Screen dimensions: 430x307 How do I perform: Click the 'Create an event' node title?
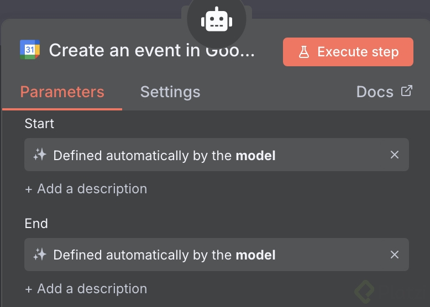(x=151, y=51)
